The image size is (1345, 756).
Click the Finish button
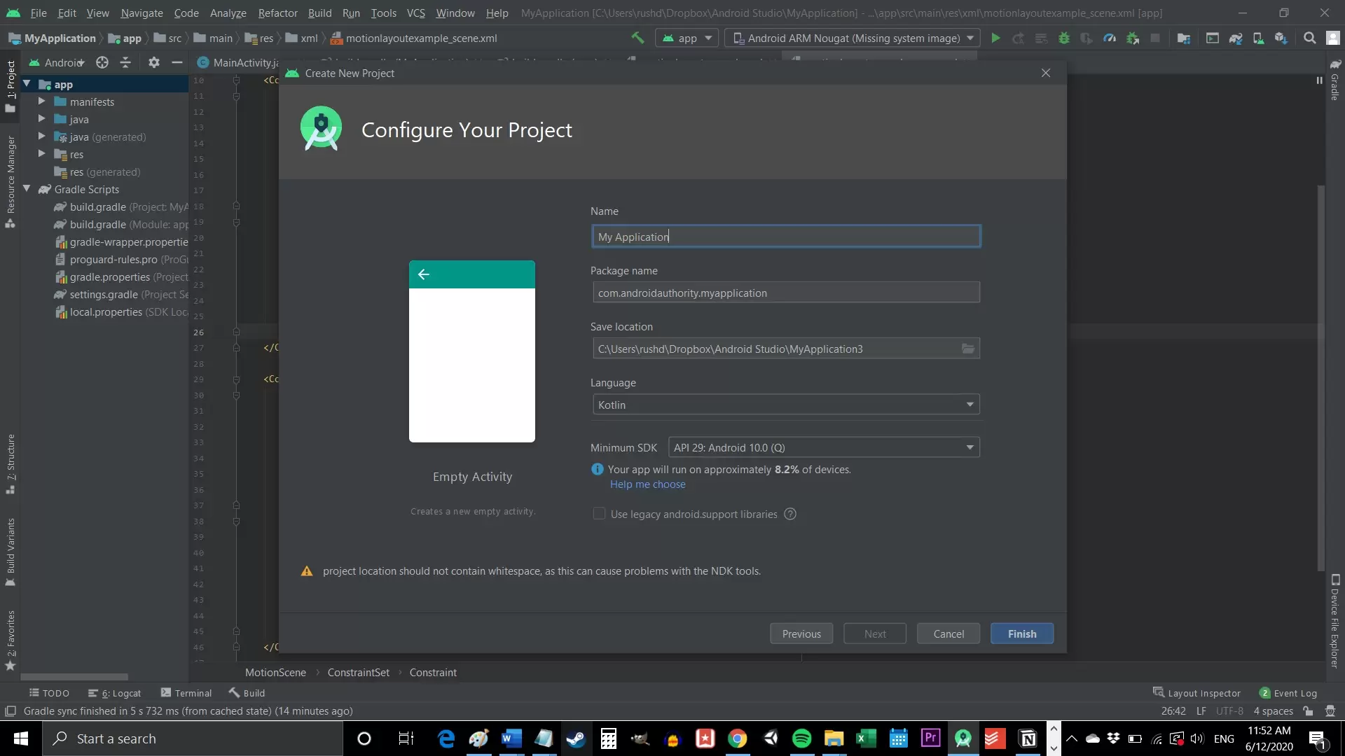click(1022, 633)
